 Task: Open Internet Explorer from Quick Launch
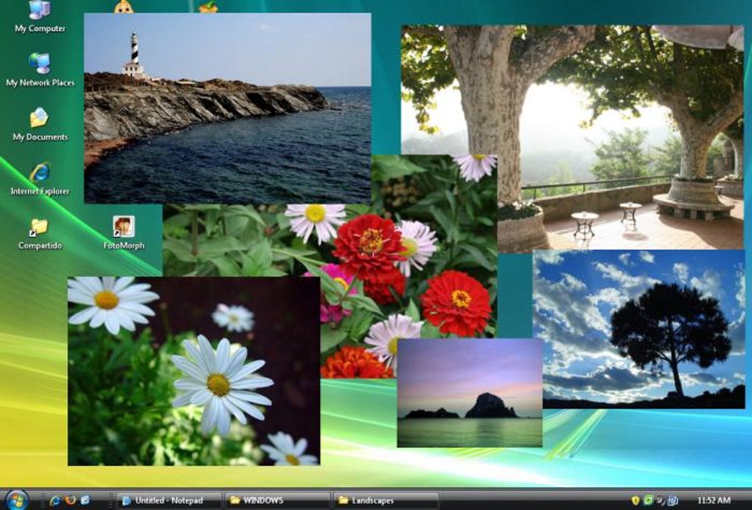point(55,500)
